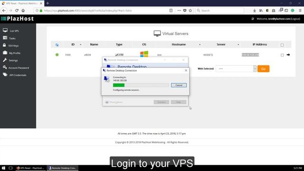Close the VPS Panel browser tab
The height and width of the screenshot is (171, 304).
[41, 3]
